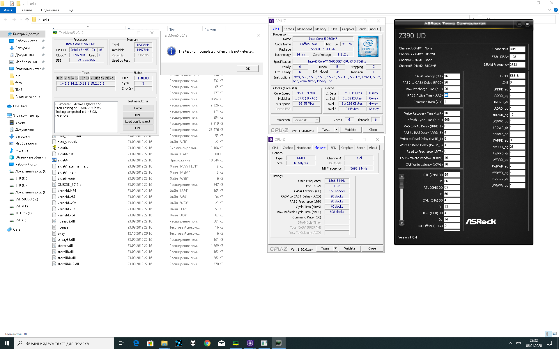Open Microsoft Store taskbar icon
Viewport: 559px width, 349px height.
pyautogui.click(x=150, y=343)
